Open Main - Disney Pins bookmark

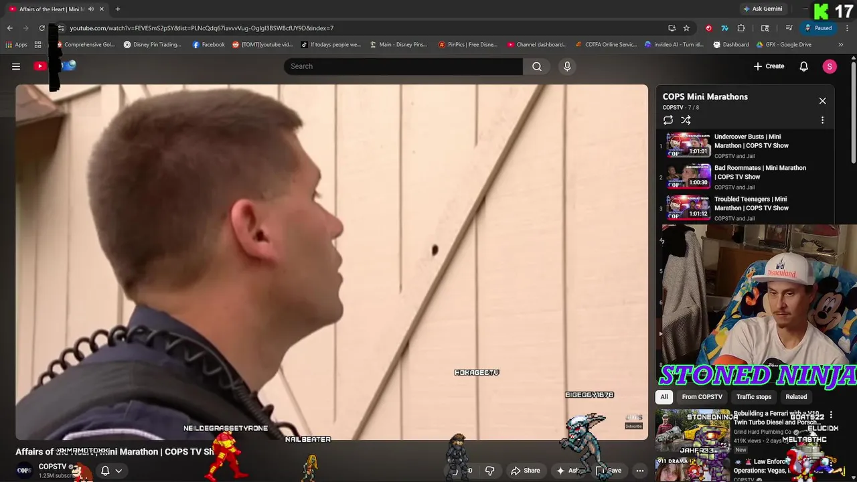click(398, 45)
